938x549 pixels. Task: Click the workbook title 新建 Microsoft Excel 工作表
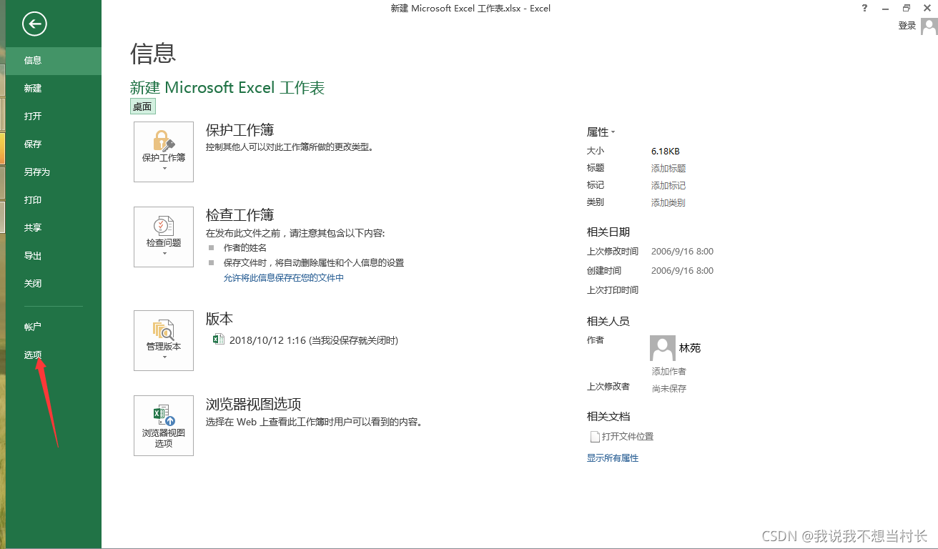click(x=227, y=88)
